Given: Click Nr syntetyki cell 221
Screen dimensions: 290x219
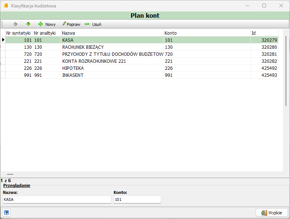Looking at the screenshot, I should (19, 61).
